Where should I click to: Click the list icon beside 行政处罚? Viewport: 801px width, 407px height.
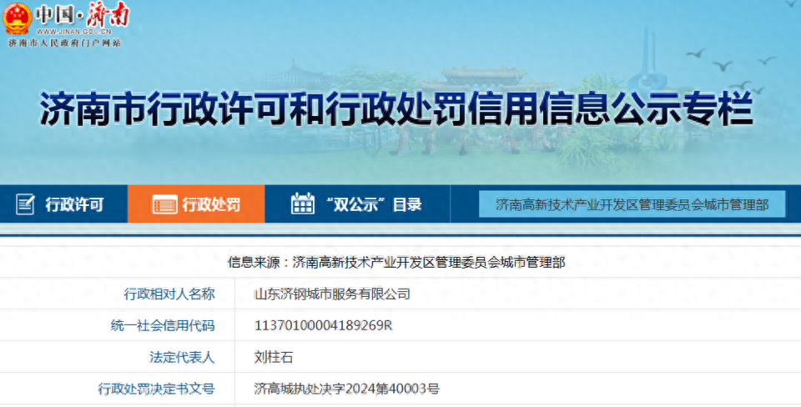click(164, 204)
